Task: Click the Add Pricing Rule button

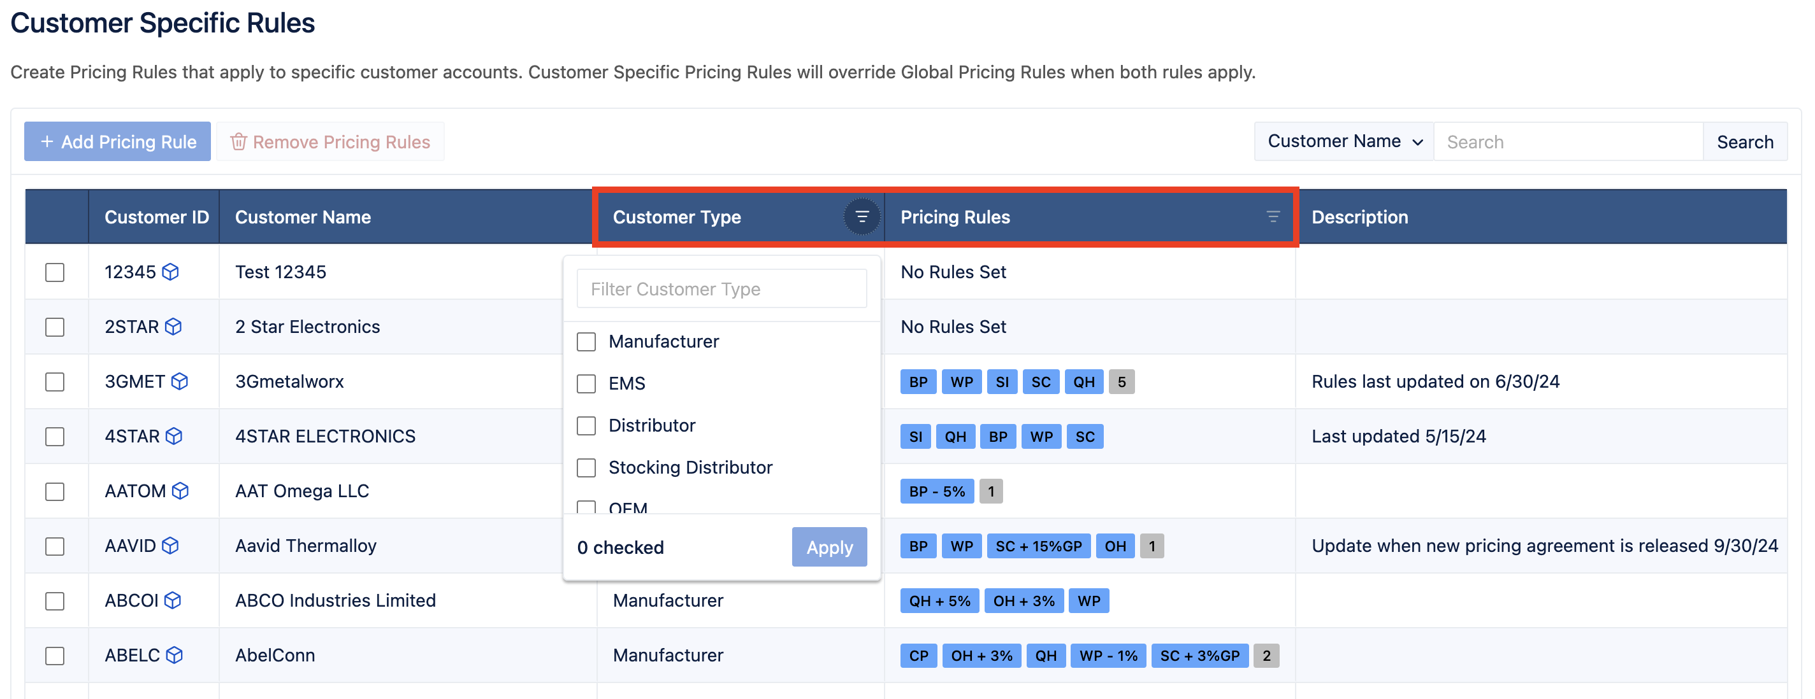Action: coord(118,141)
